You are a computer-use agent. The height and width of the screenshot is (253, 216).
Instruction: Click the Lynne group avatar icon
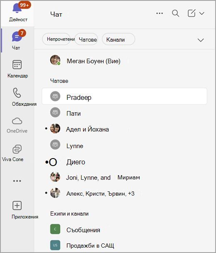point(55,144)
